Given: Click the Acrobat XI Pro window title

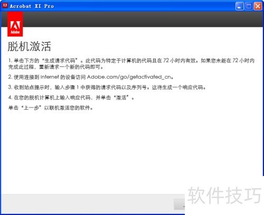Looking at the screenshot, I should (32, 6).
